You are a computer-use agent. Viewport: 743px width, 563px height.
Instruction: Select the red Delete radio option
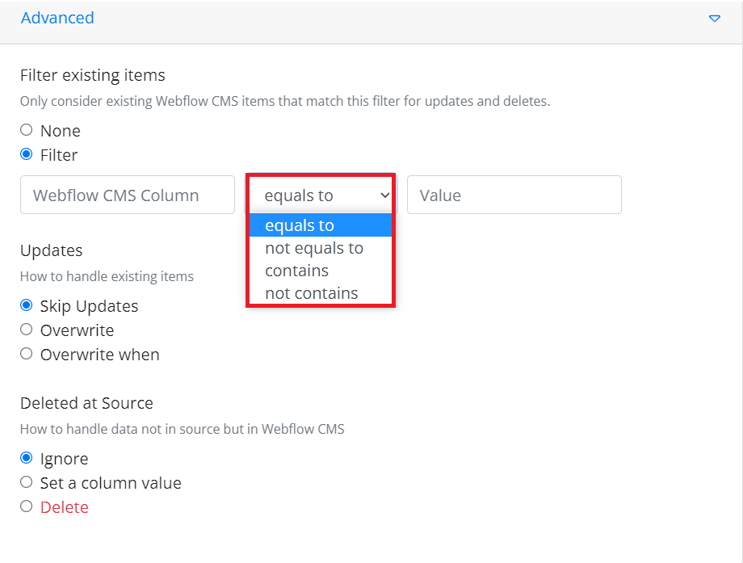[x=27, y=506]
